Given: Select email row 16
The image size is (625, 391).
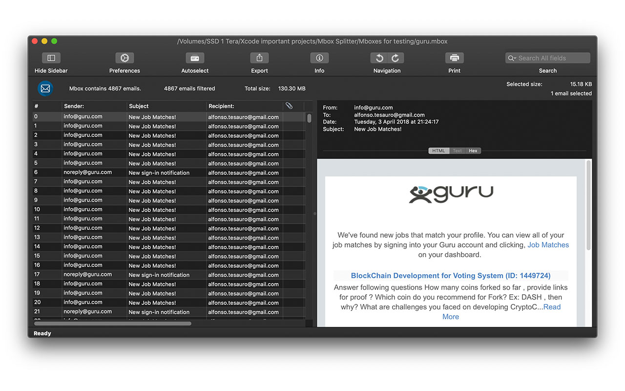Looking at the screenshot, I should coord(169,265).
